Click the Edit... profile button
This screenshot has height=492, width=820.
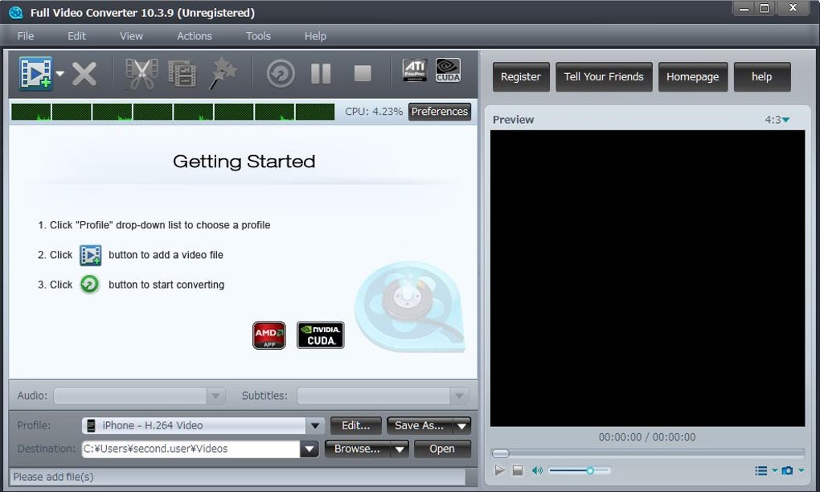pos(355,425)
